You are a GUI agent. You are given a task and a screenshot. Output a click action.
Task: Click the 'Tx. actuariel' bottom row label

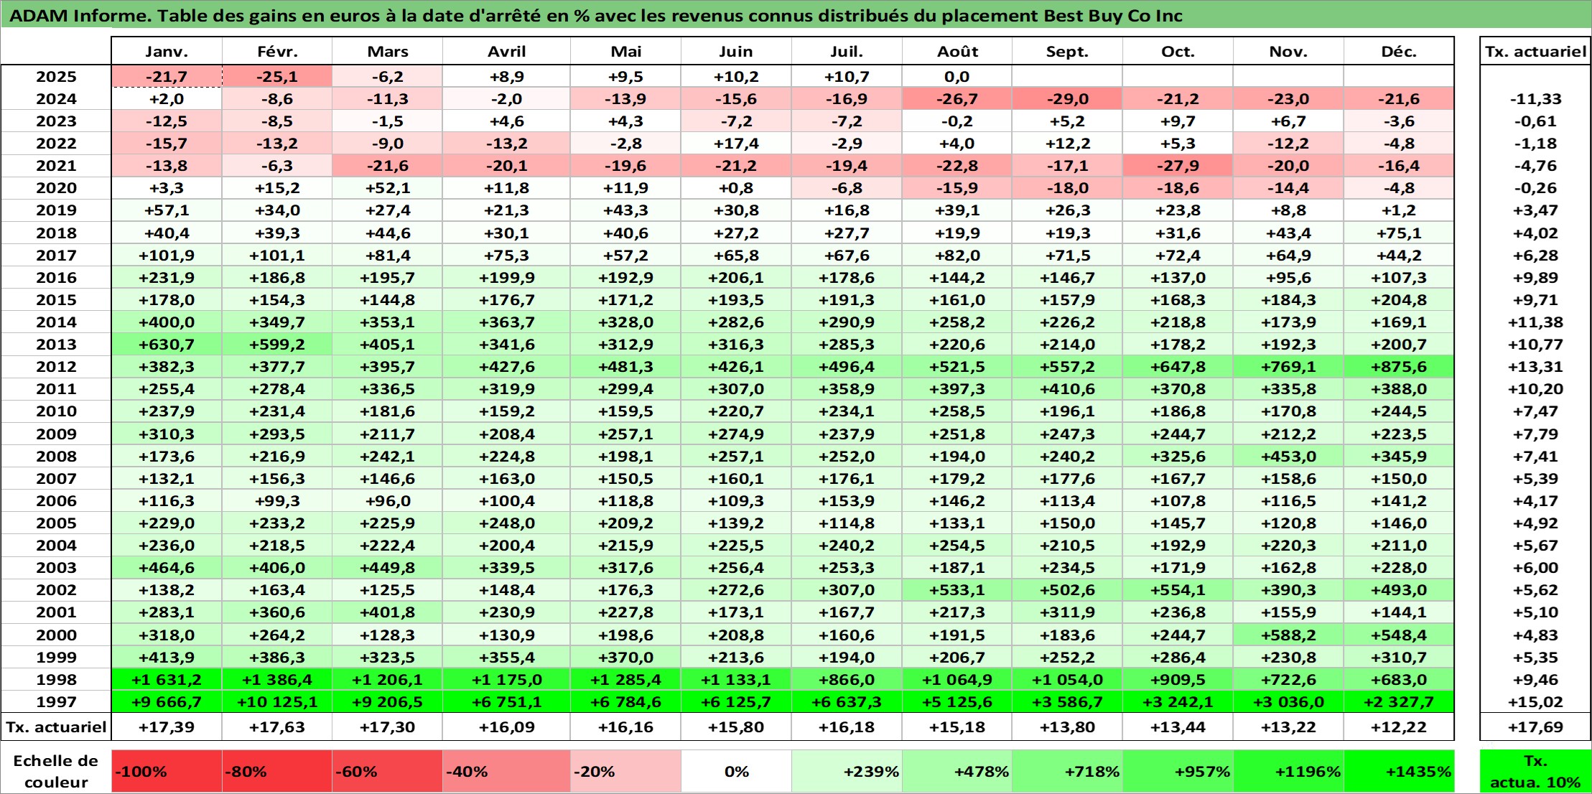pyautogui.click(x=56, y=727)
